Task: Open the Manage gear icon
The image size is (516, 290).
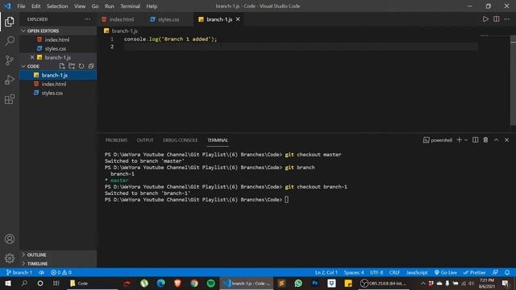Action: [x=10, y=258]
